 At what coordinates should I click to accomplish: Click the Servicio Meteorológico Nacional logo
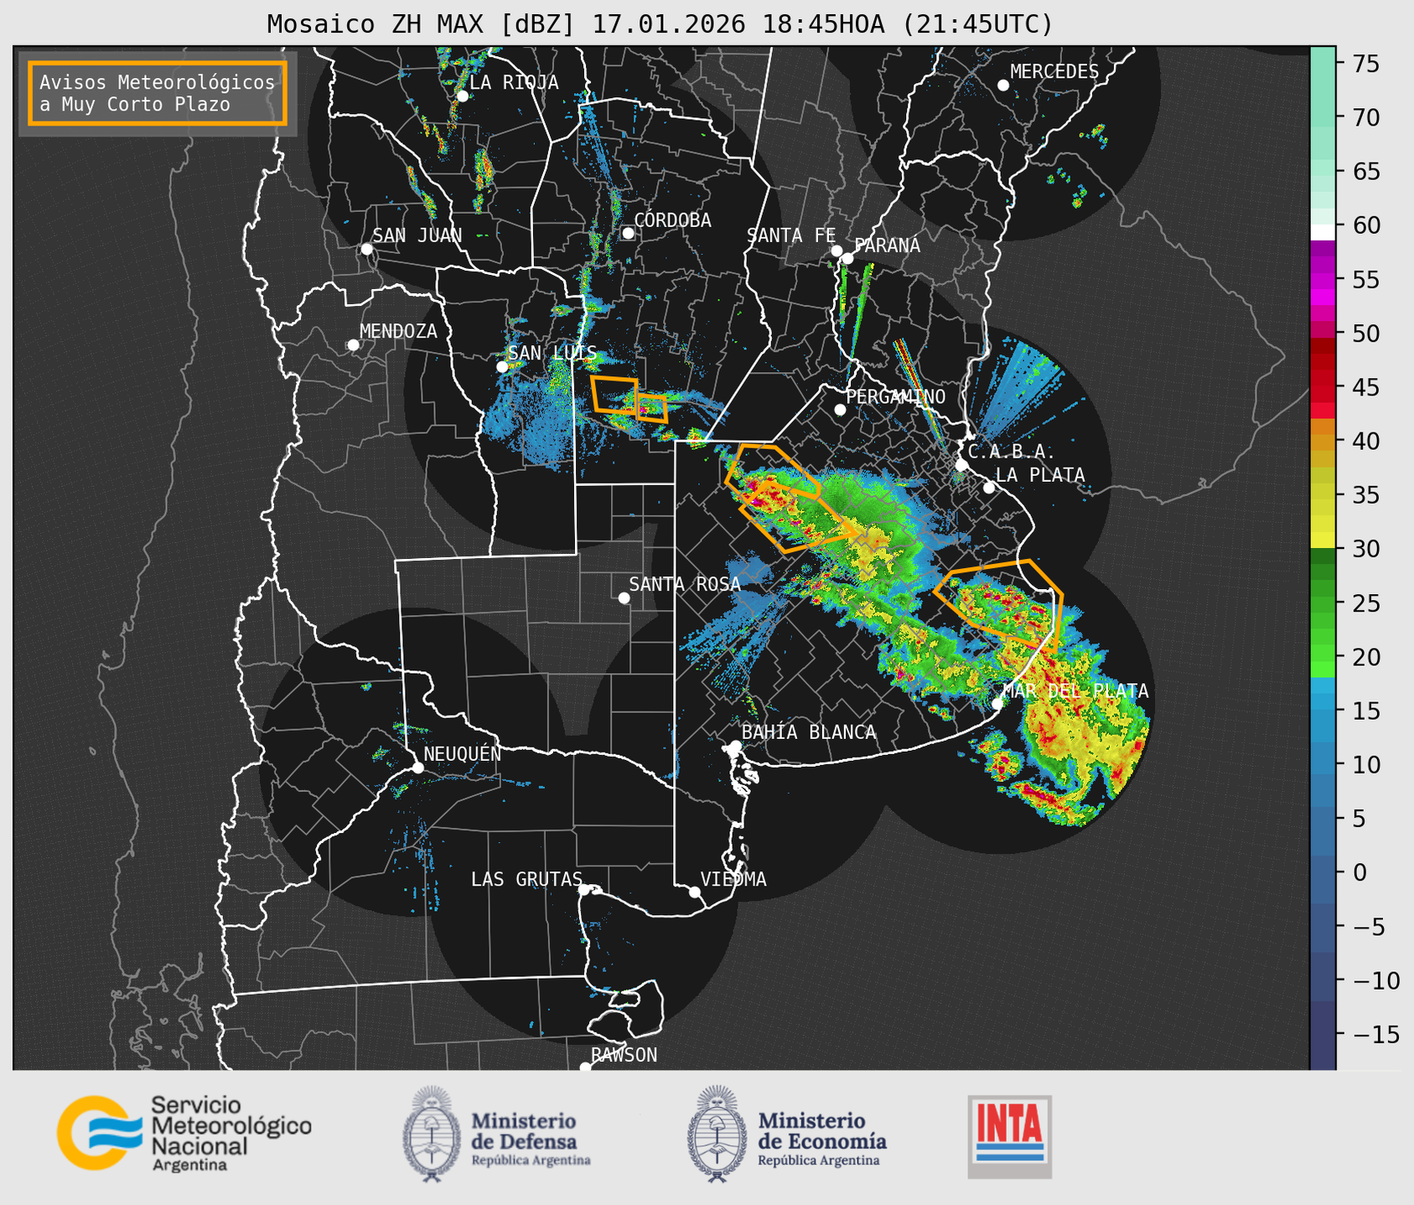184,1133
